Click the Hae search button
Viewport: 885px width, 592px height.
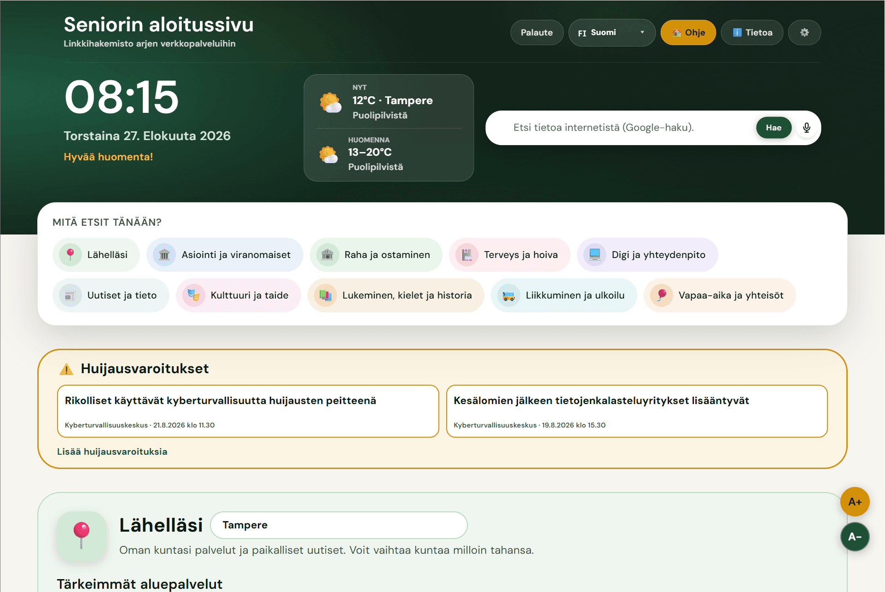pyautogui.click(x=774, y=128)
